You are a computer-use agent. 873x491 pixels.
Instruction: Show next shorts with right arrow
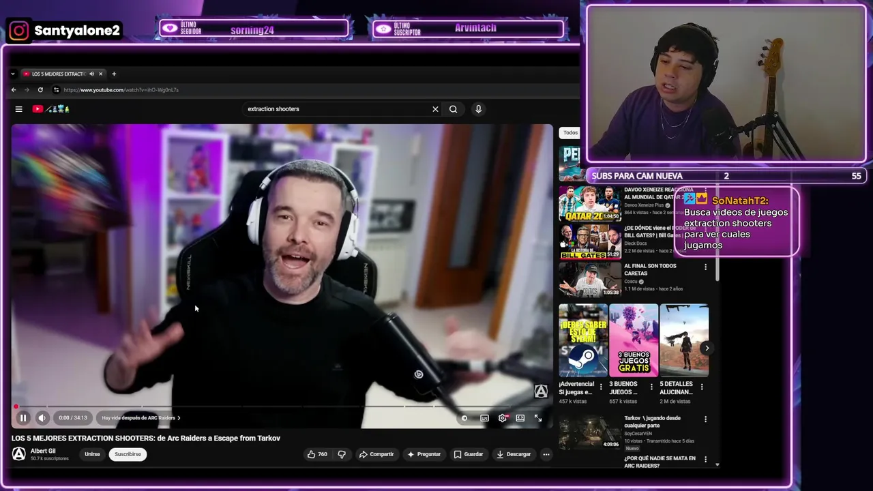click(x=707, y=348)
